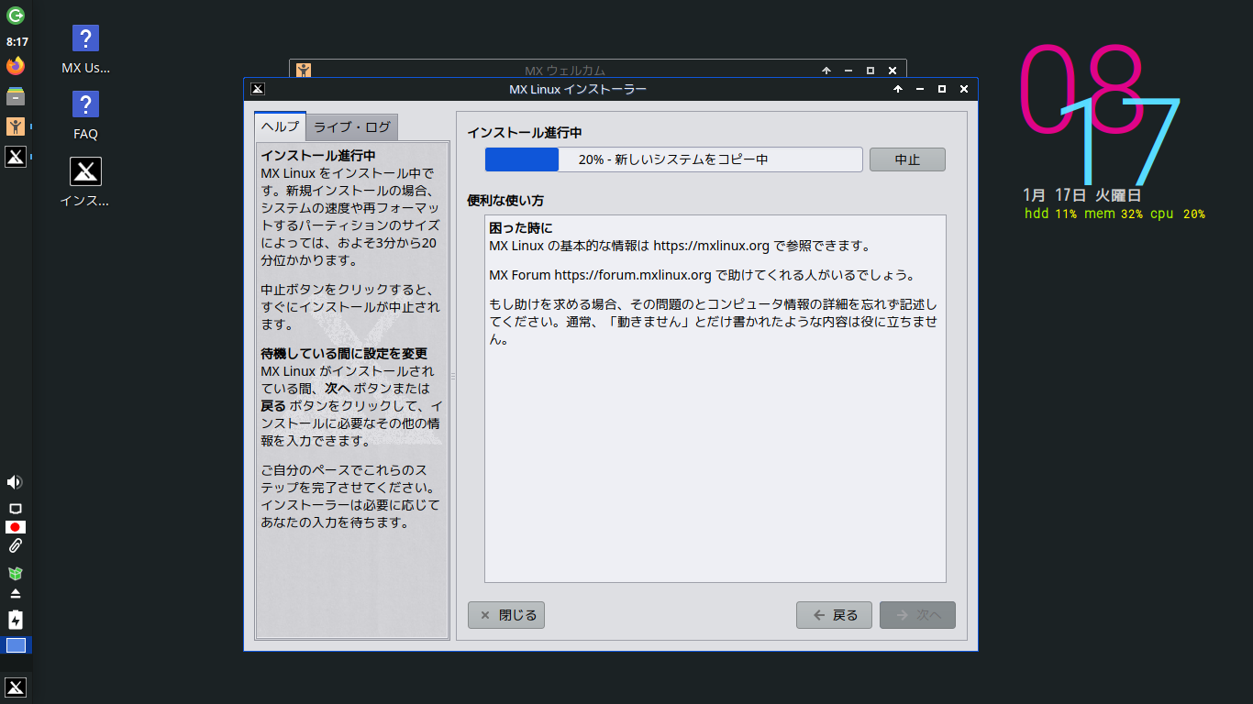Screen dimensions: 1253x704
Task: Click the 戻る back button
Action: [835, 615]
